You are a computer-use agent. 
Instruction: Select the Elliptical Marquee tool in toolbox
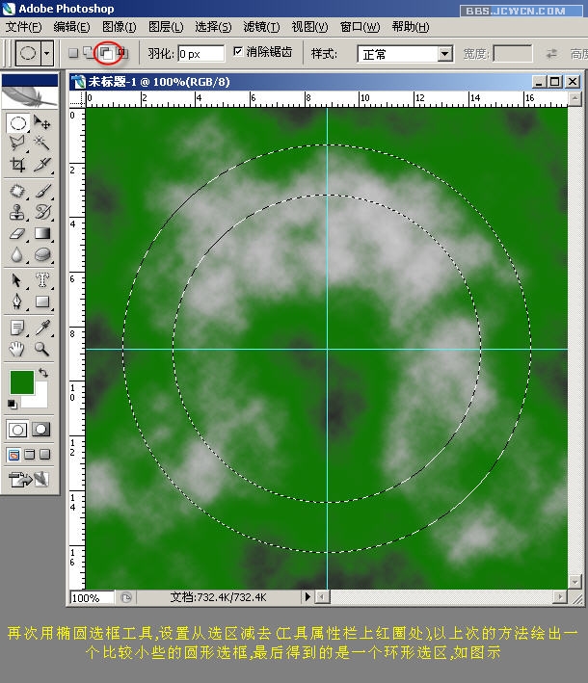pos(17,123)
